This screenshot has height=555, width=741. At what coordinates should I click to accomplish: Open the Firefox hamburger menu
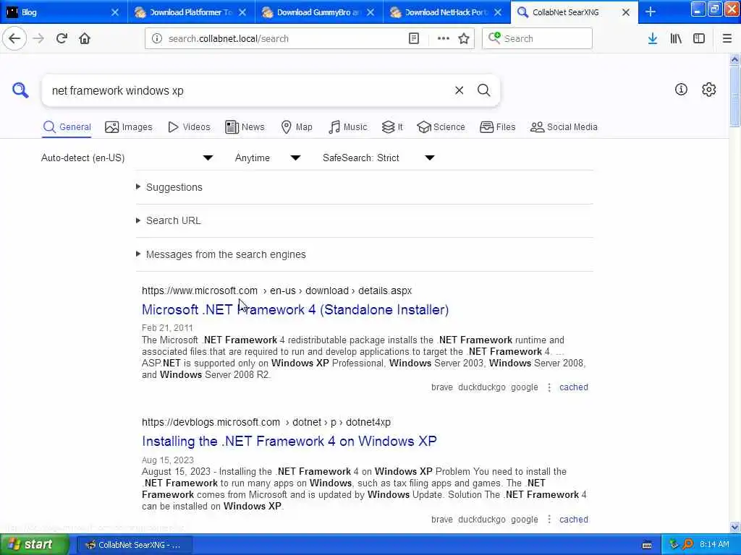(727, 38)
